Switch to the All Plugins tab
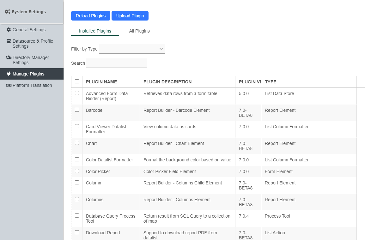This screenshot has width=365, height=240. [x=139, y=31]
